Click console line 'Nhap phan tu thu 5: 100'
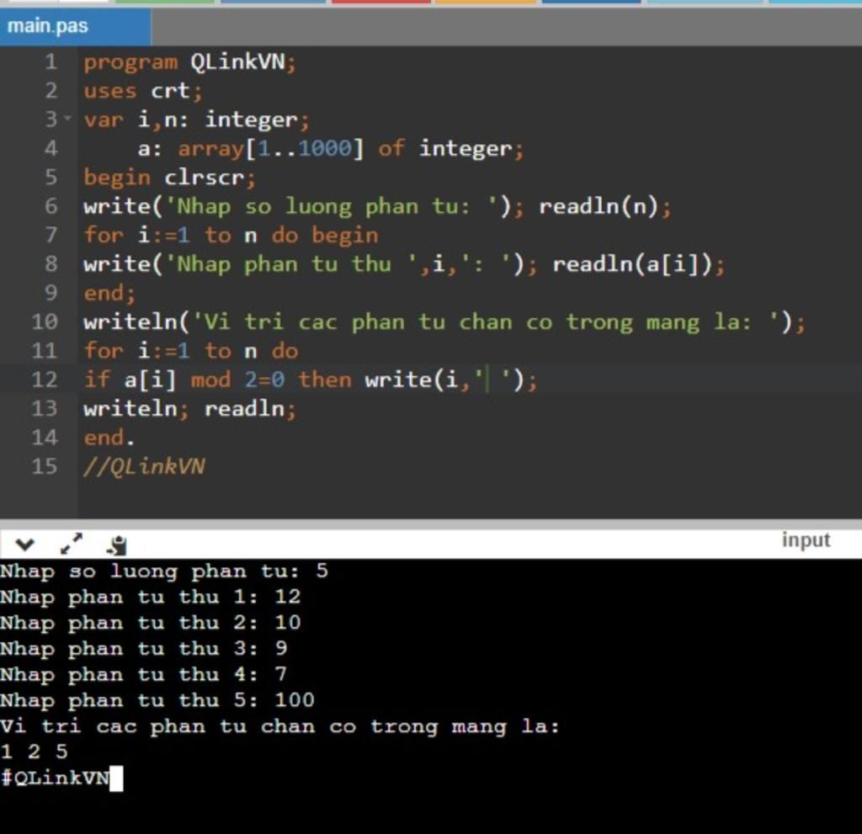Image resolution: width=862 pixels, height=834 pixels. [x=157, y=700]
